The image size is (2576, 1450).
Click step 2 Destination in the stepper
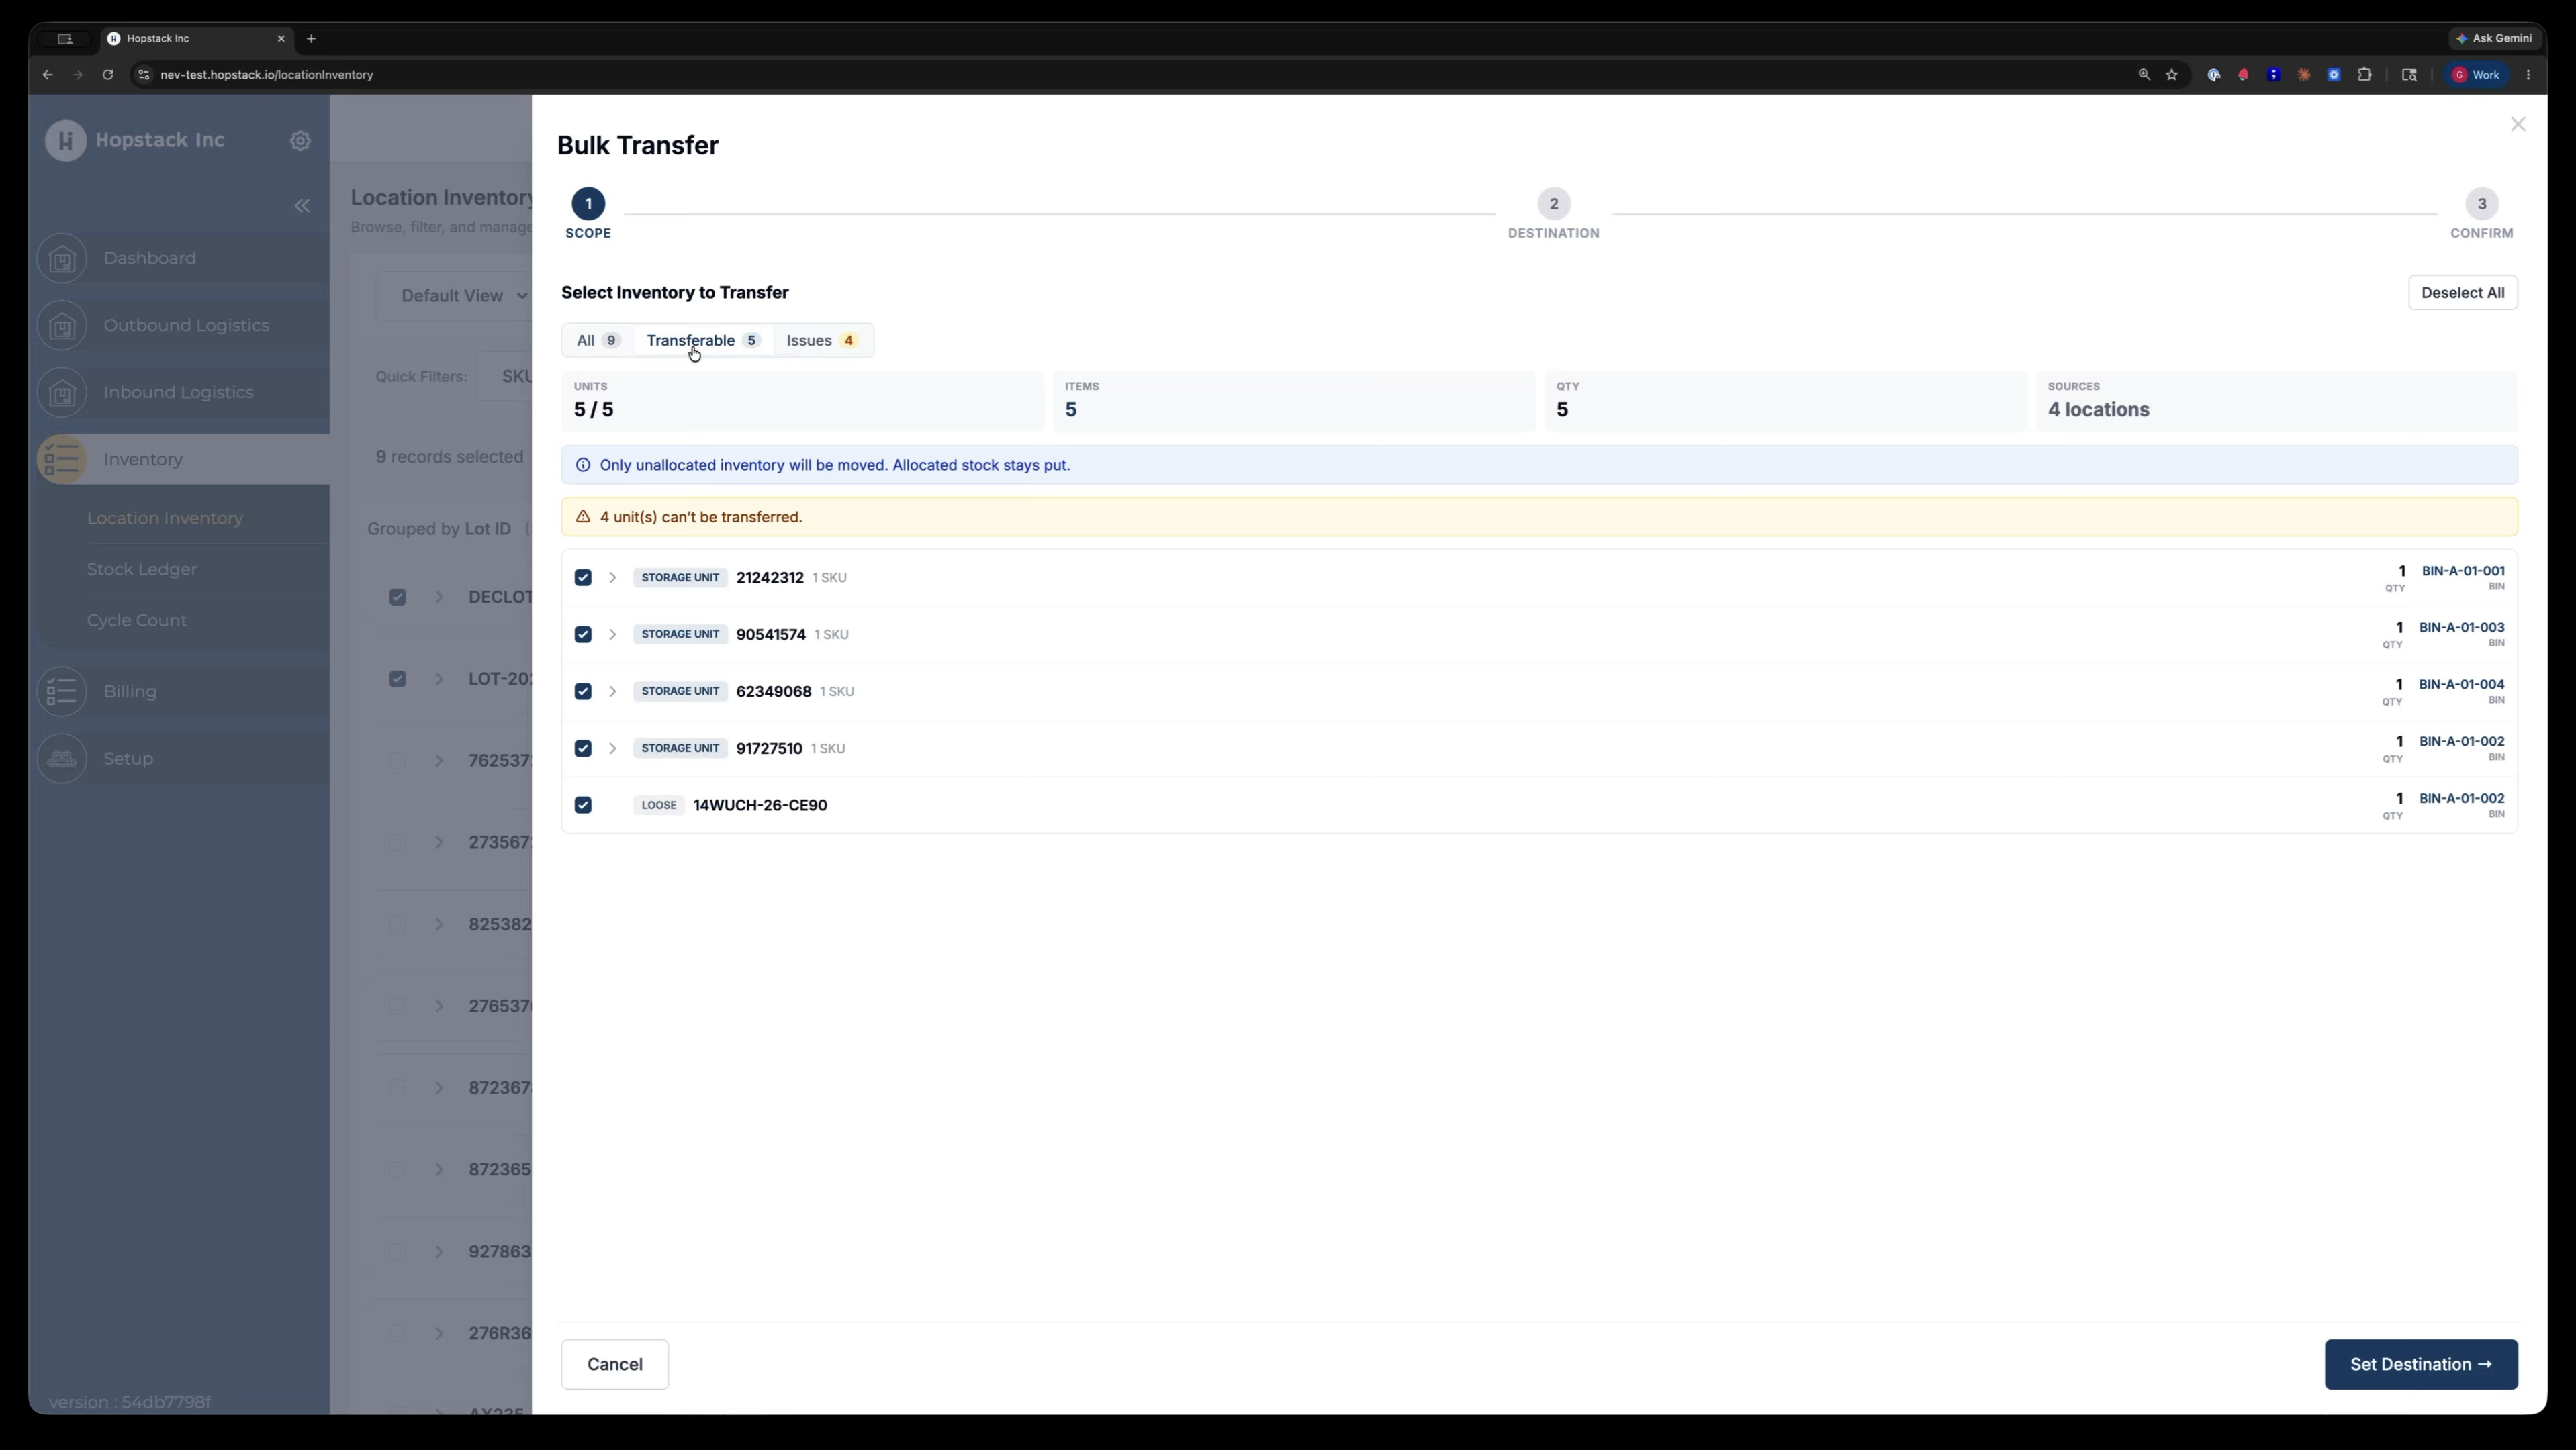pos(1553,214)
